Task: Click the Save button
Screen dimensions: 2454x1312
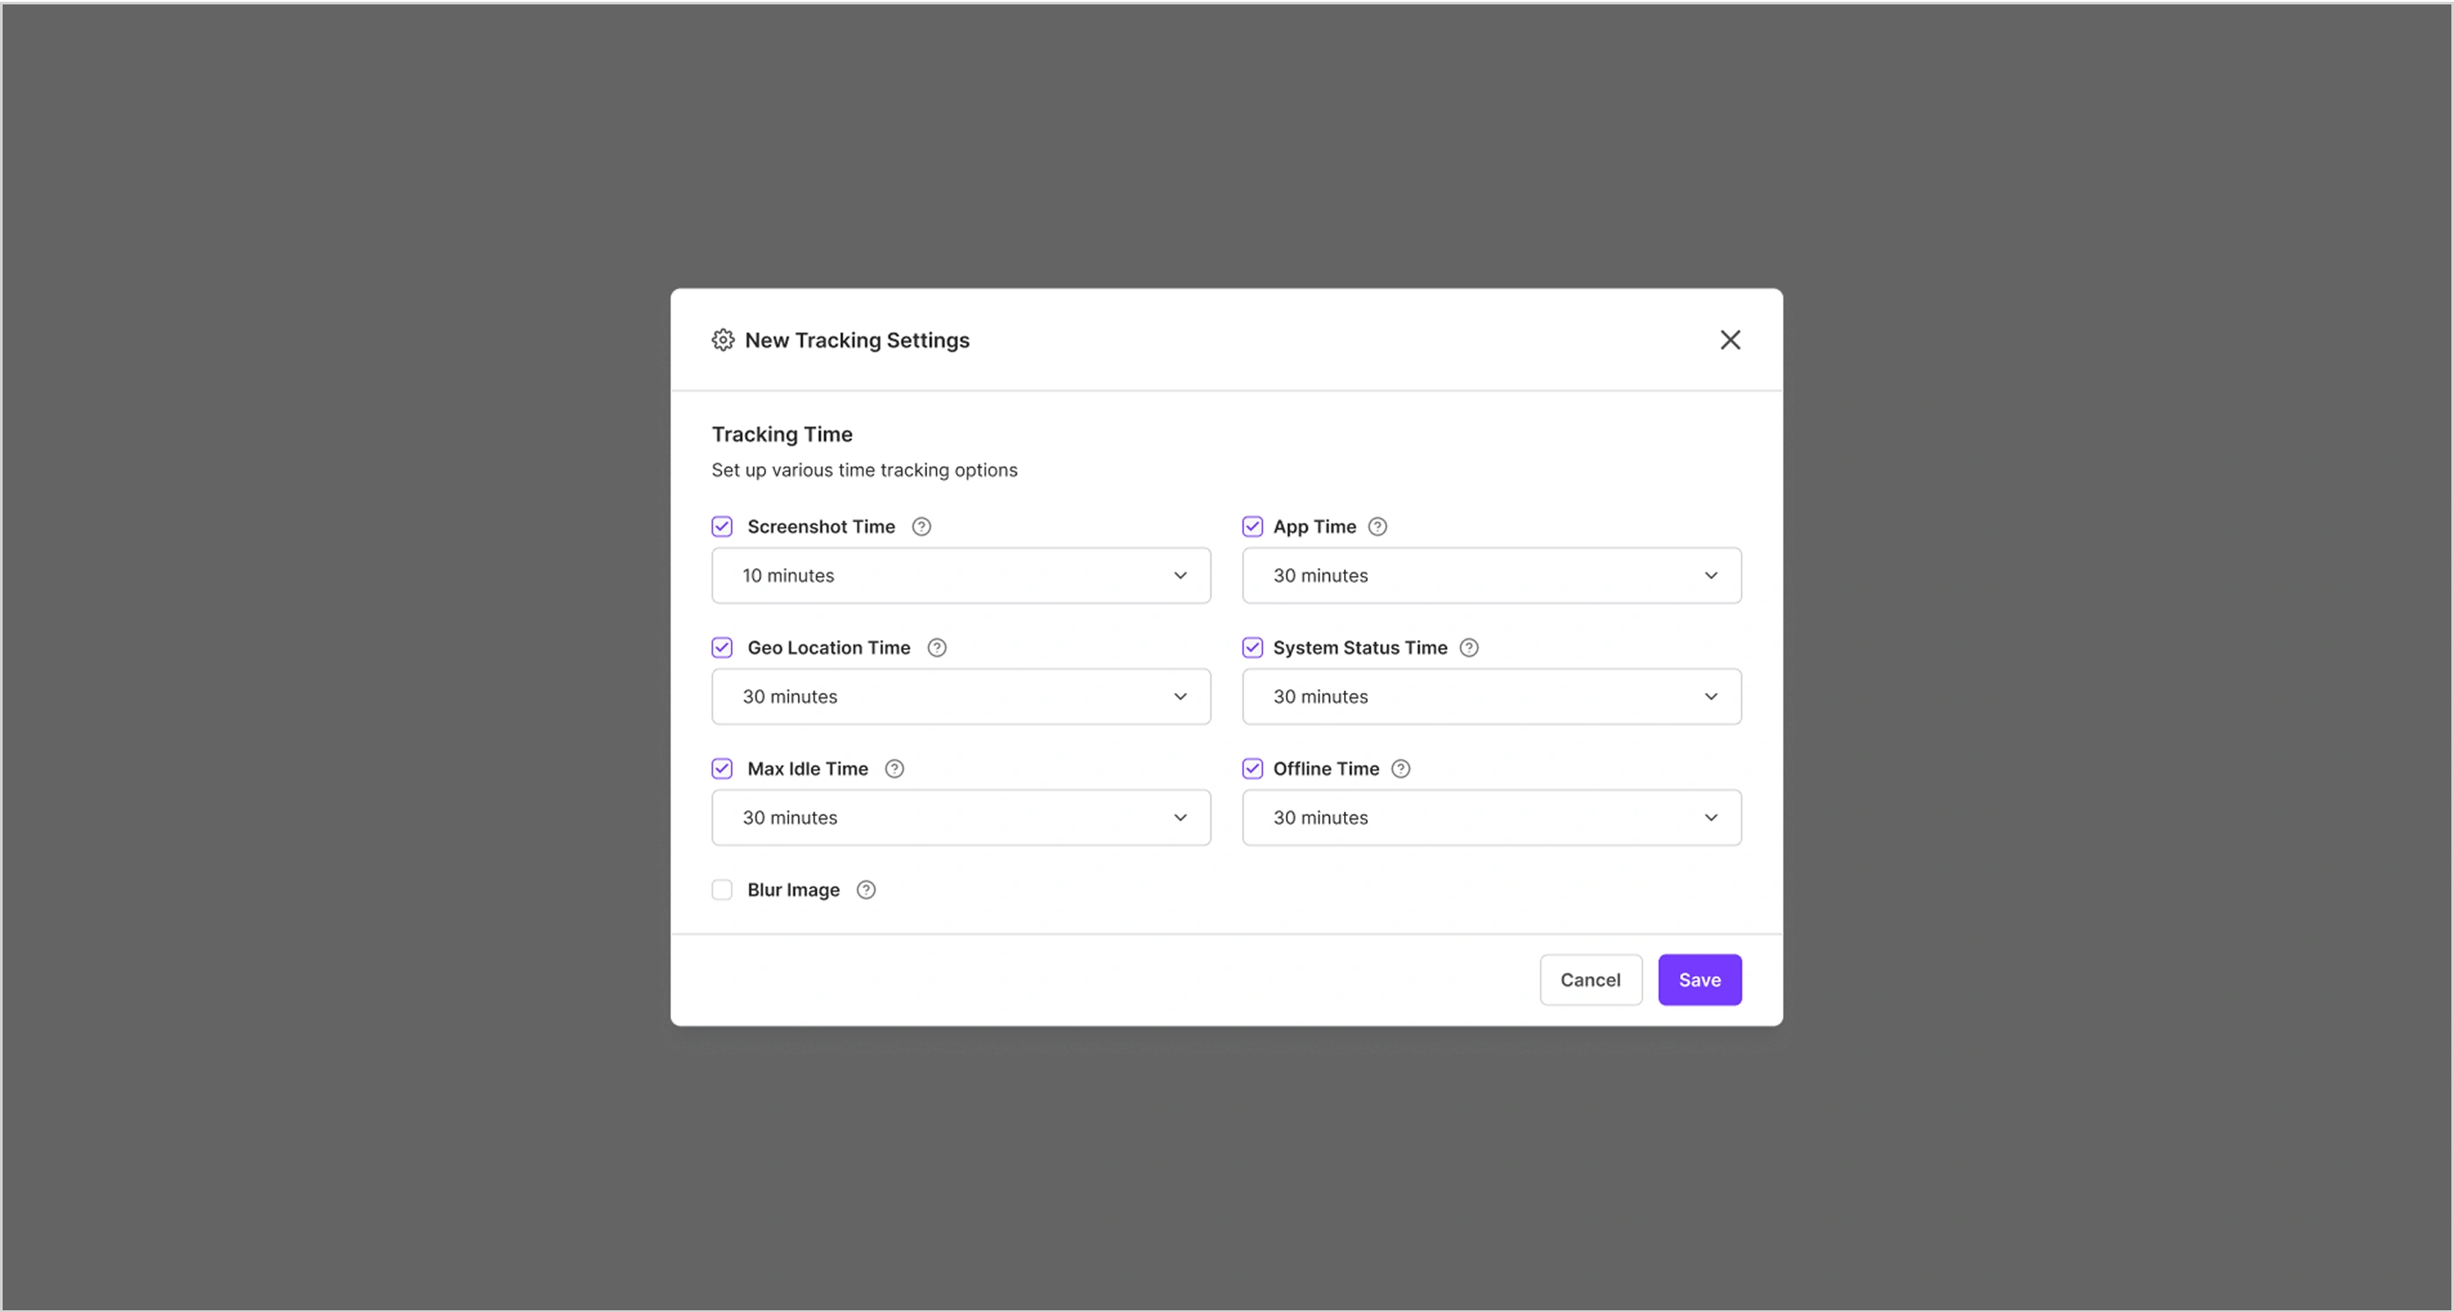Action: tap(1699, 980)
